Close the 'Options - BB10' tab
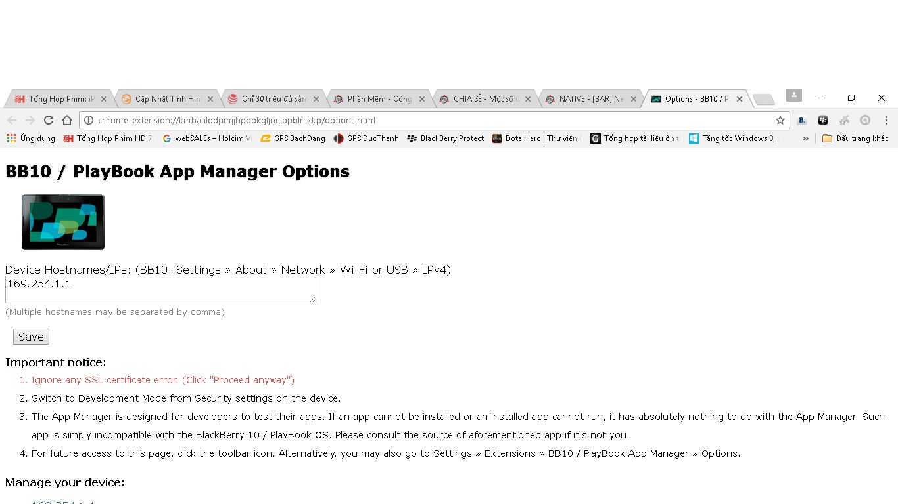This screenshot has width=898, height=504. (x=740, y=99)
